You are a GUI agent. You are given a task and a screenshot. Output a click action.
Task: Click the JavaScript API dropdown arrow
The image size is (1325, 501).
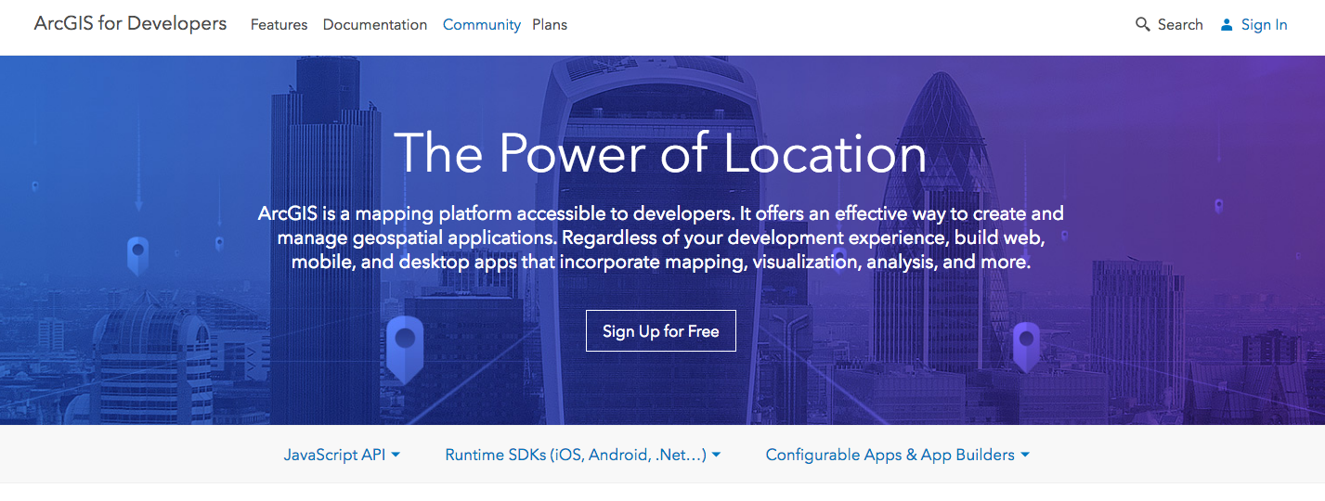pyautogui.click(x=396, y=456)
